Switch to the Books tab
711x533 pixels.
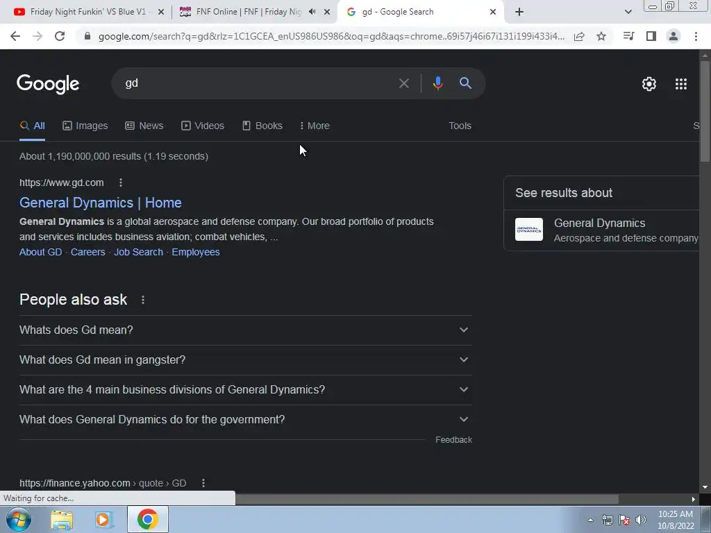tap(262, 126)
